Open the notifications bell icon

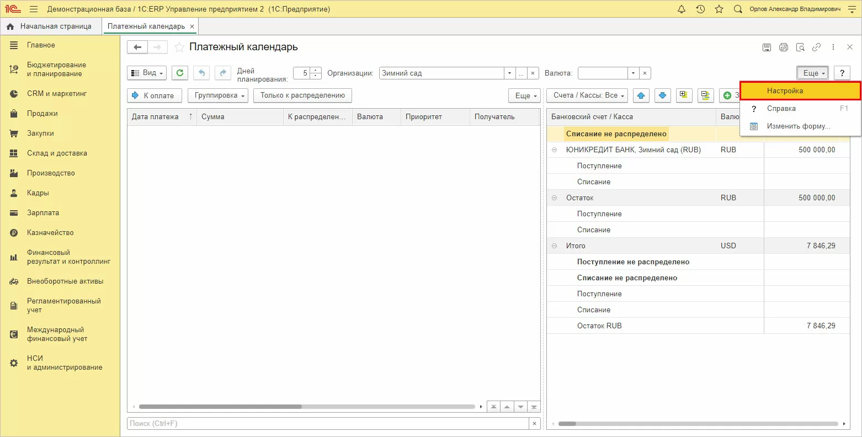pos(682,9)
